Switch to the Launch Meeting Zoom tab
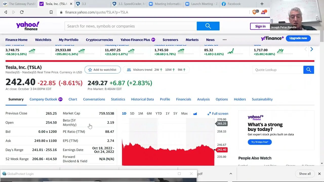This screenshot has width=324, height=182. [201, 4]
